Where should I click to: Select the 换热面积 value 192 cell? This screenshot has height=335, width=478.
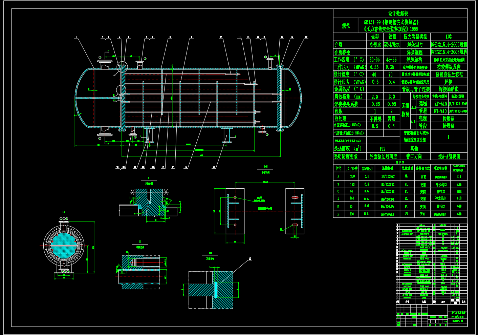pos(383,149)
